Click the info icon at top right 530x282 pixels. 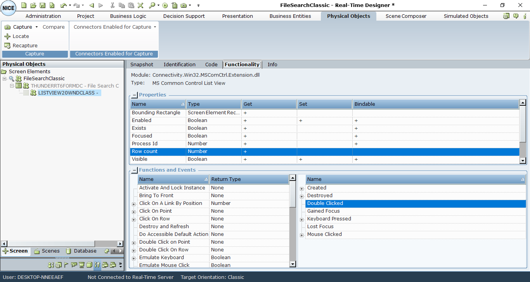pyautogui.click(x=525, y=16)
